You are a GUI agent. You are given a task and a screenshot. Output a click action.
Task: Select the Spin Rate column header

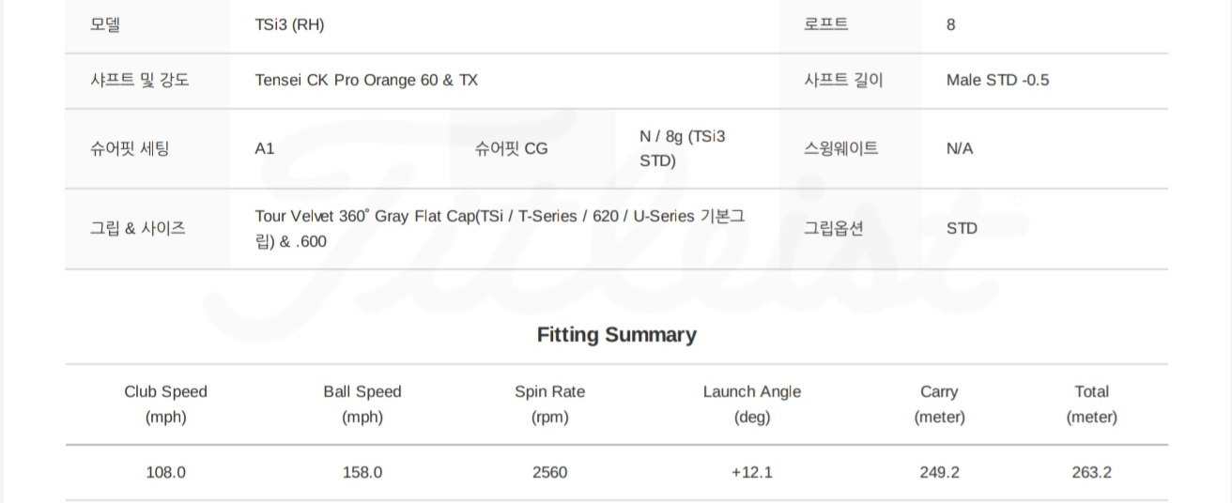click(549, 404)
